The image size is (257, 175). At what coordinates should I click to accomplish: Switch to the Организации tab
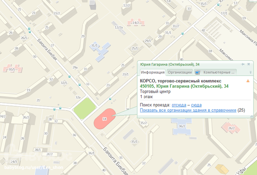pos(179,72)
